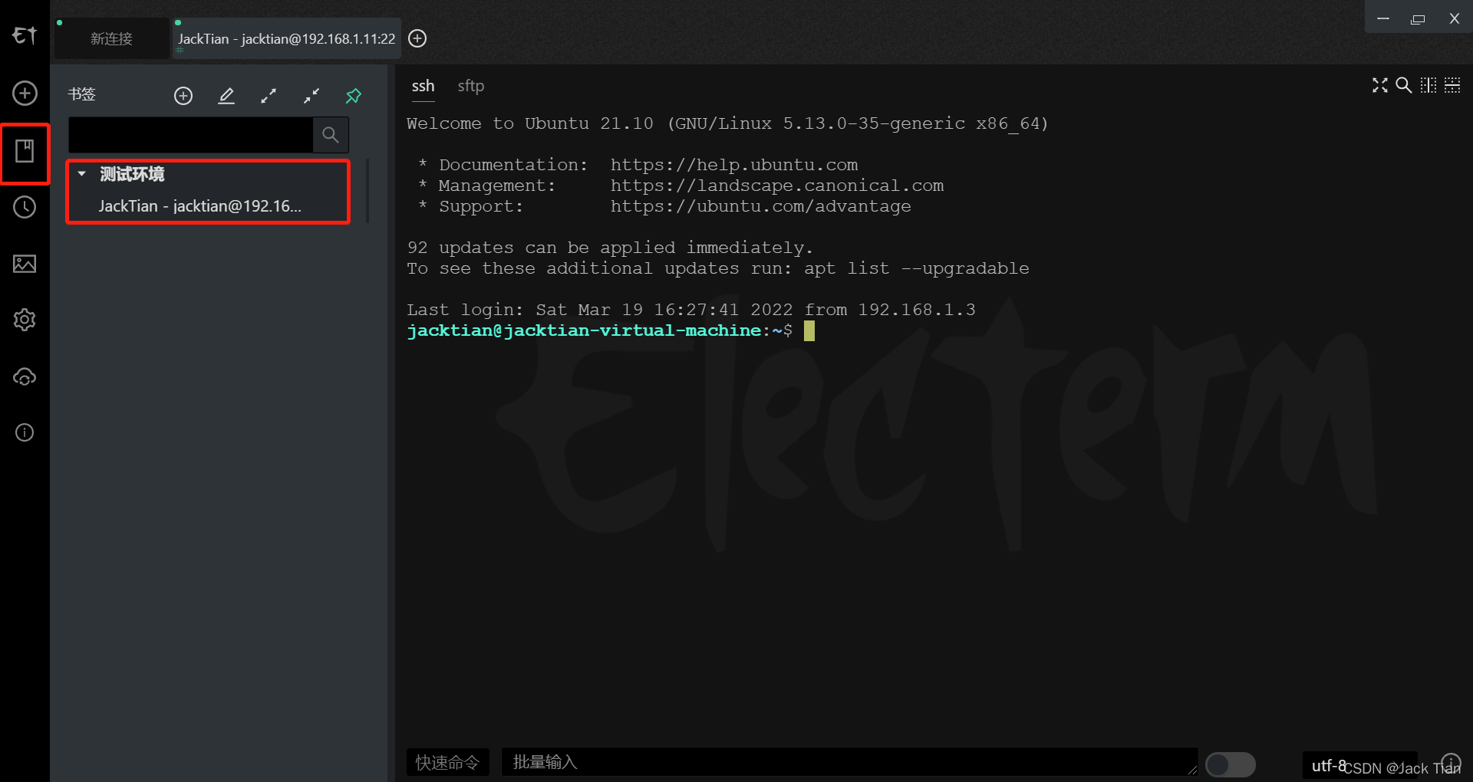Toggle pin for the bookmarks panel
Image resolution: width=1473 pixels, height=782 pixels.
[354, 96]
